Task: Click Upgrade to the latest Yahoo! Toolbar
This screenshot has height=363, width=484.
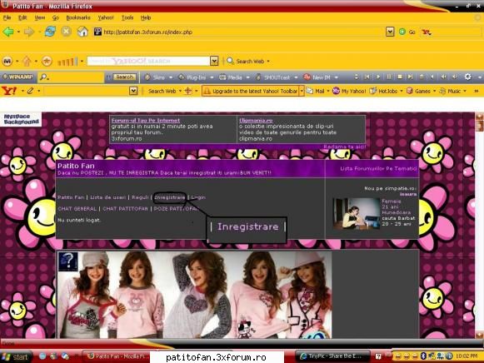Action: point(251,91)
